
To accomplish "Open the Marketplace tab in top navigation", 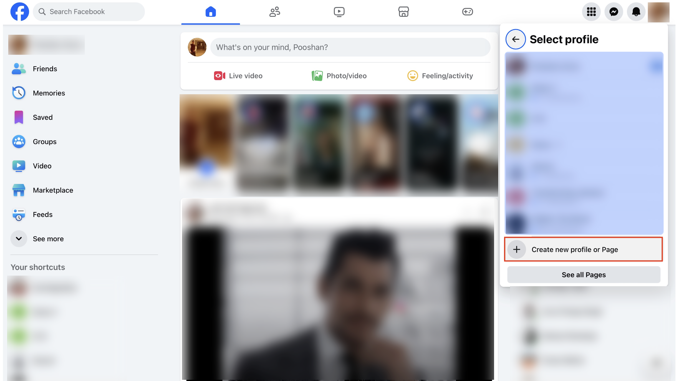I will (403, 12).
